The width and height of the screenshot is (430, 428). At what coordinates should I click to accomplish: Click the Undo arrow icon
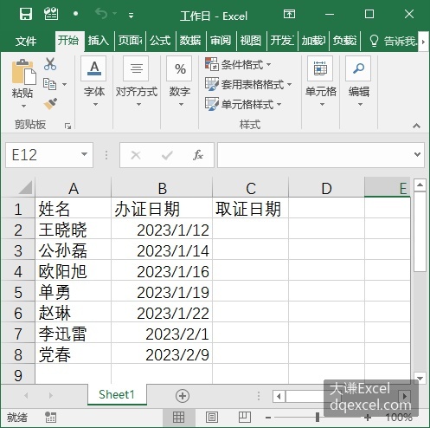(x=101, y=14)
